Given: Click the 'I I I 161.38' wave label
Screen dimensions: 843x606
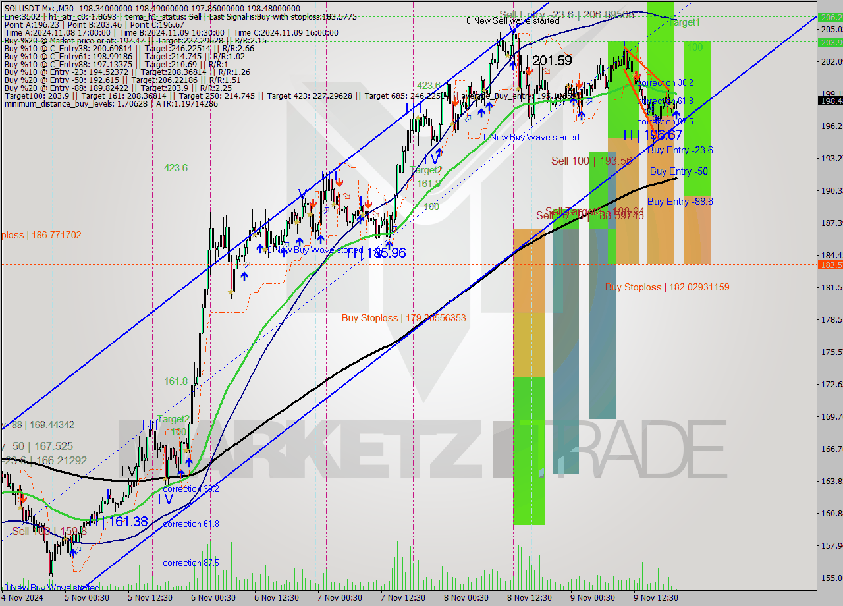Looking at the screenshot, I should point(117,522).
